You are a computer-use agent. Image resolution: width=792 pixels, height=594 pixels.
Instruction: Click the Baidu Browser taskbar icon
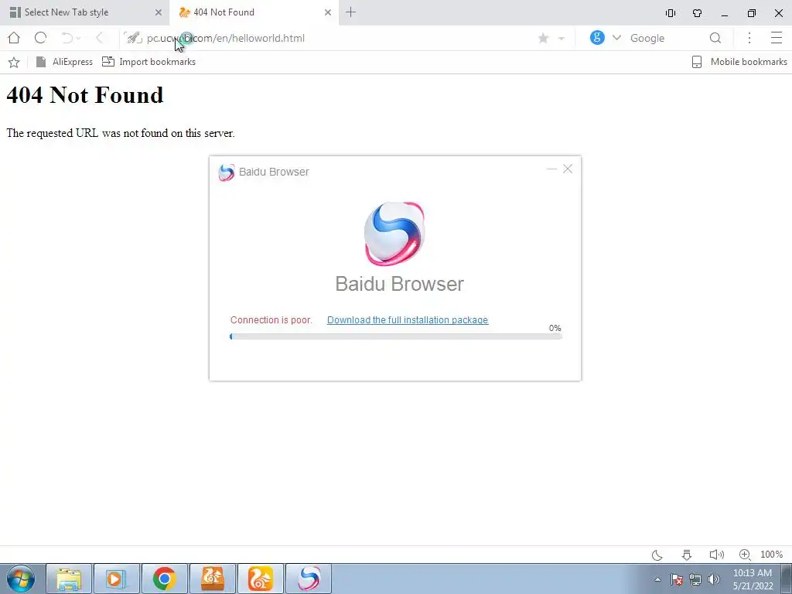tap(309, 579)
